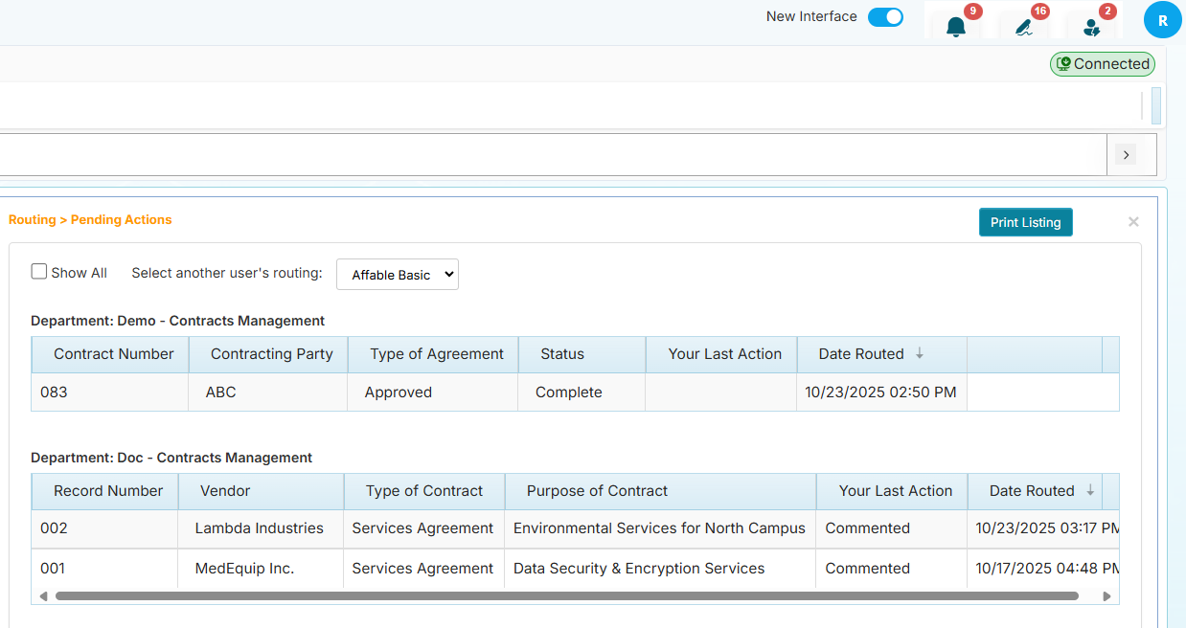Click the Print Listing button
The height and width of the screenshot is (628, 1186).
tap(1025, 221)
